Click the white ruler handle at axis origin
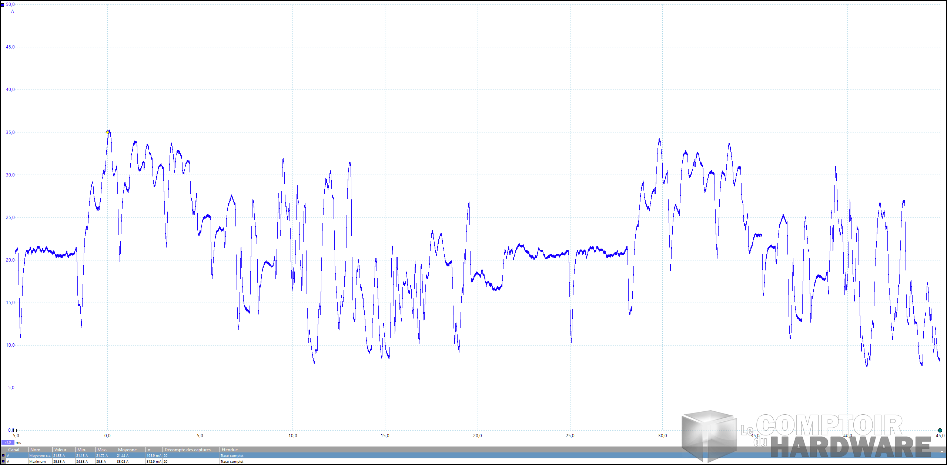 coord(15,430)
